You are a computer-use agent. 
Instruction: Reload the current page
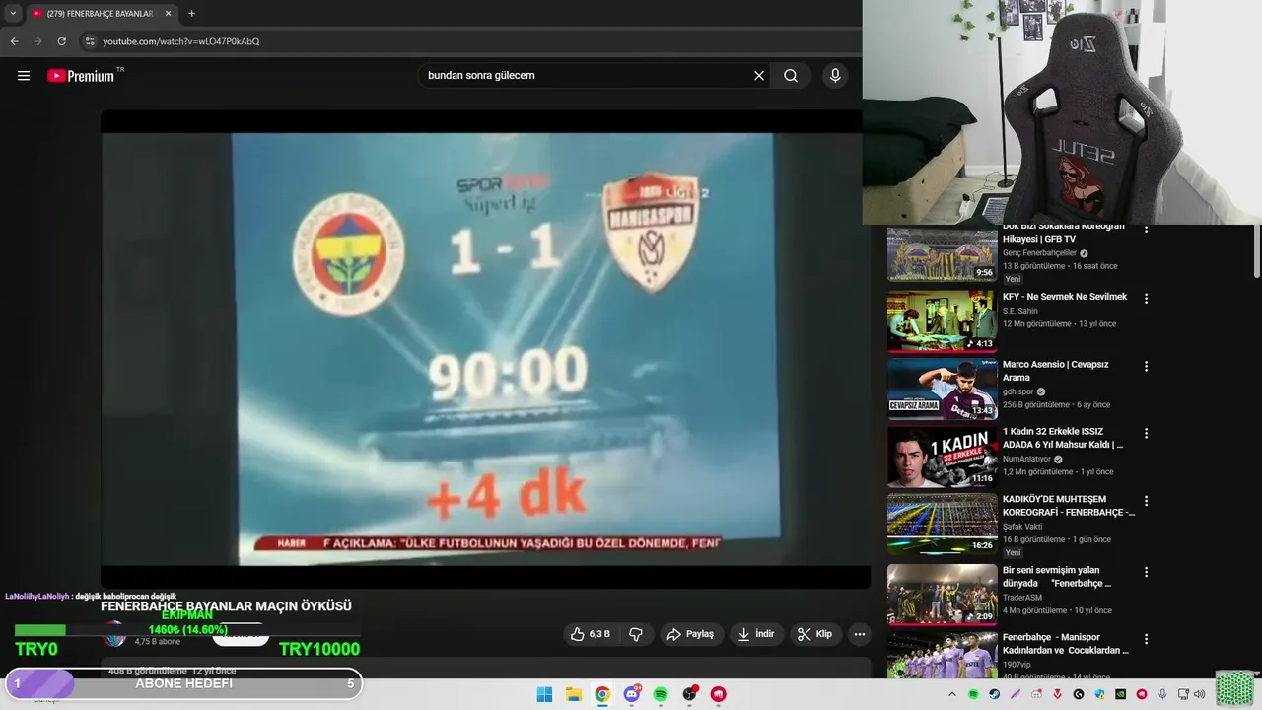point(61,41)
